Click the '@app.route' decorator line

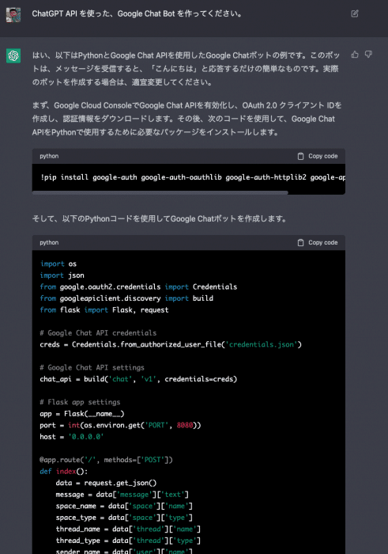pyautogui.click(x=106, y=460)
